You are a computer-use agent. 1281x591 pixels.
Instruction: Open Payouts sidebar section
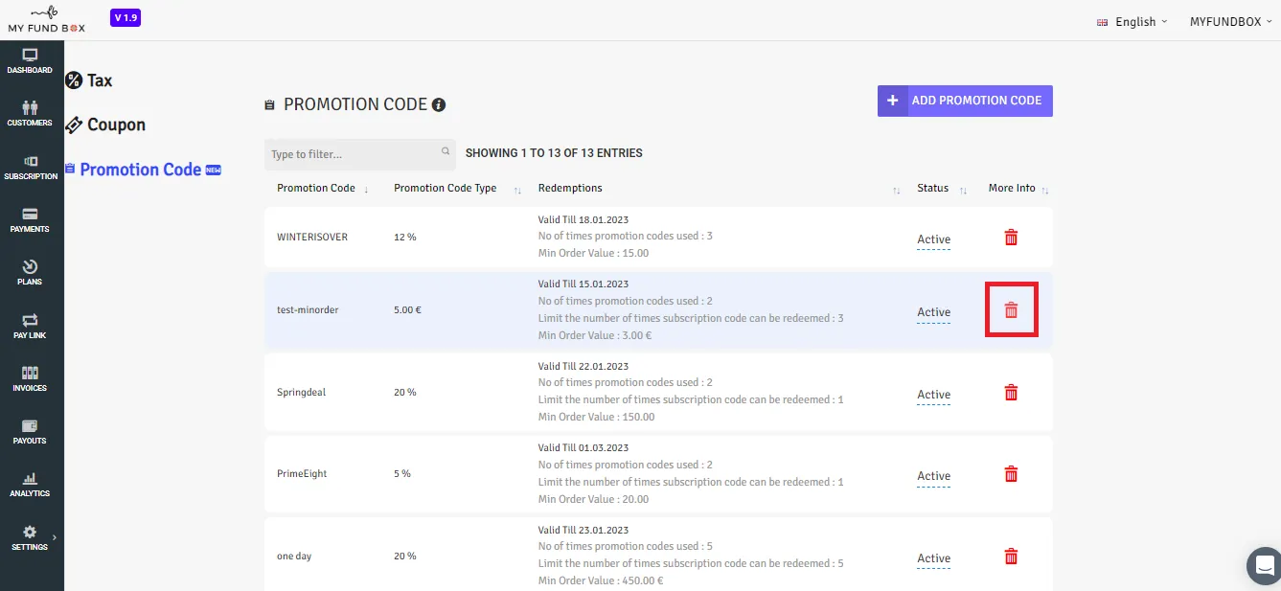tap(30, 432)
